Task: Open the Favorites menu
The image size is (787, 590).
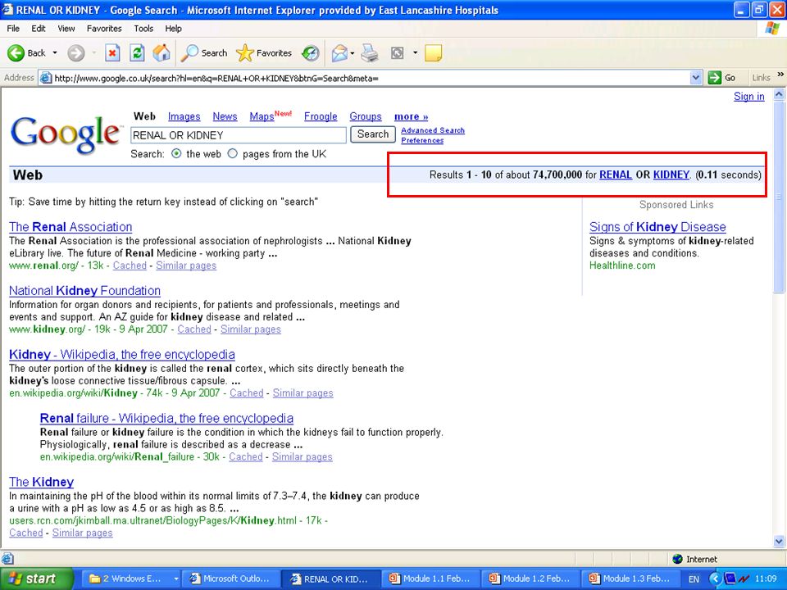Action: pos(104,29)
